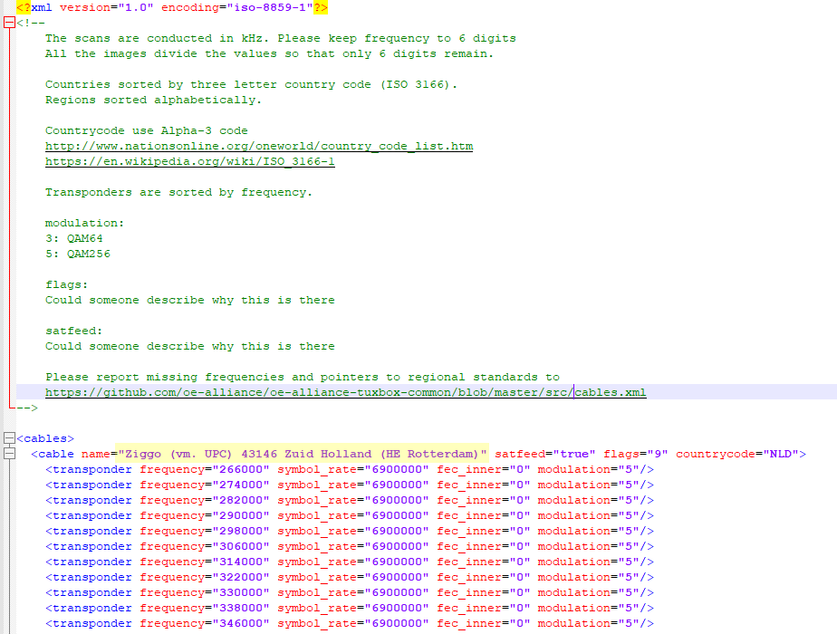837x634 pixels.
Task: Click the line 'Countrycode use Alpha-3 code'
Action: pos(146,130)
